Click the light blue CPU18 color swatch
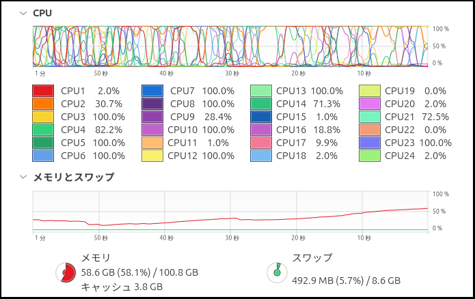Image resolution: width=475 pixels, height=299 pixels. [x=260, y=156]
